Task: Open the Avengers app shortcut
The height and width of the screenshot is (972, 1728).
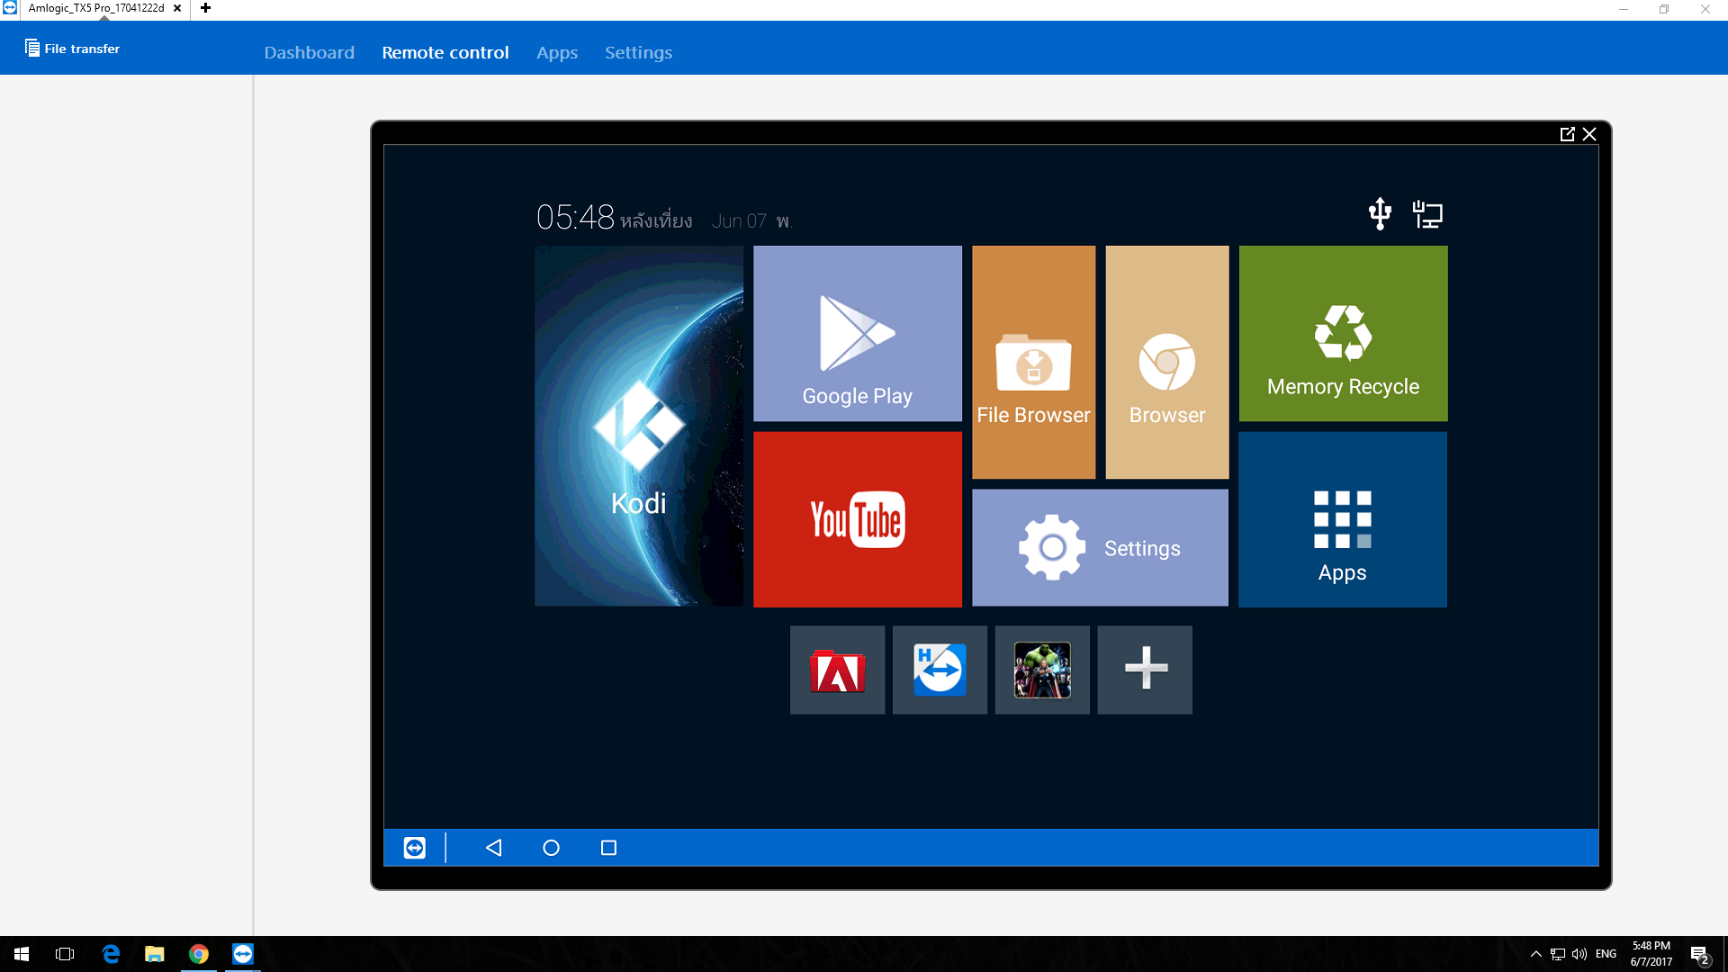Action: click(x=1042, y=670)
